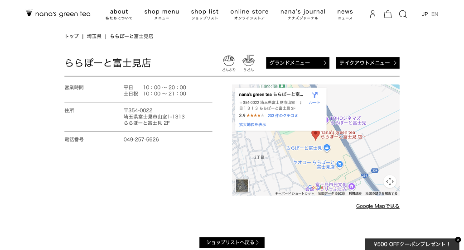Click the postal code 〒354-0022
This screenshot has height=250, width=464.
[x=138, y=110]
